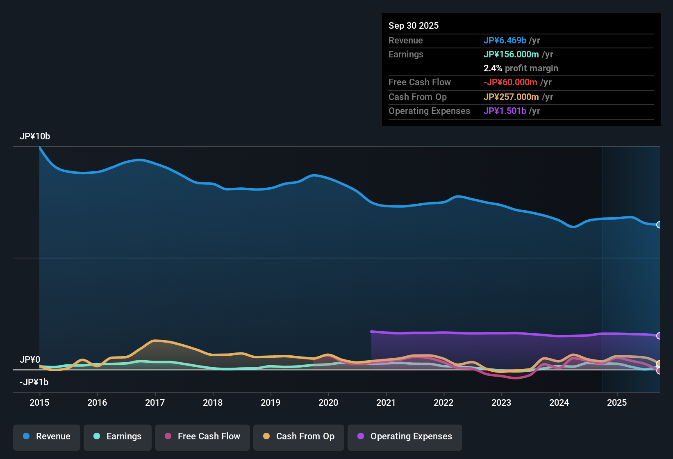The height and width of the screenshot is (459, 673).
Task: Click the JP¥6.469b revenue value
Action: [505, 40]
